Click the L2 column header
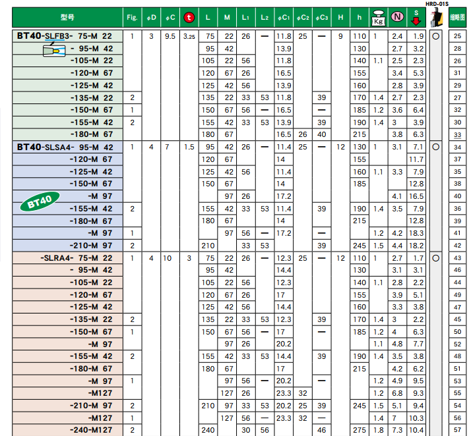 265,18
